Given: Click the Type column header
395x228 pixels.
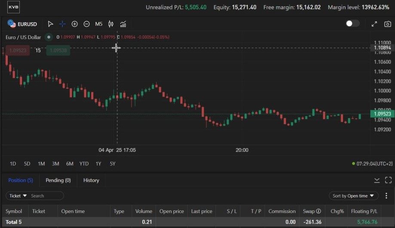Looking at the screenshot, I should [x=119, y=211].
